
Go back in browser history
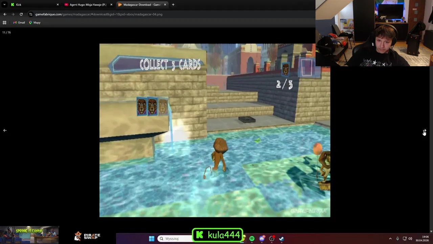(5, 14)
